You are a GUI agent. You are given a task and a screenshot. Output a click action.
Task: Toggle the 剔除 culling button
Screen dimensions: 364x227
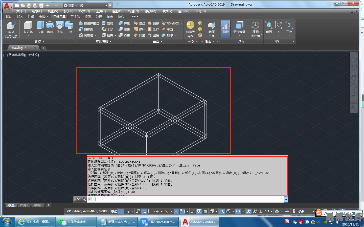point(226,29)
